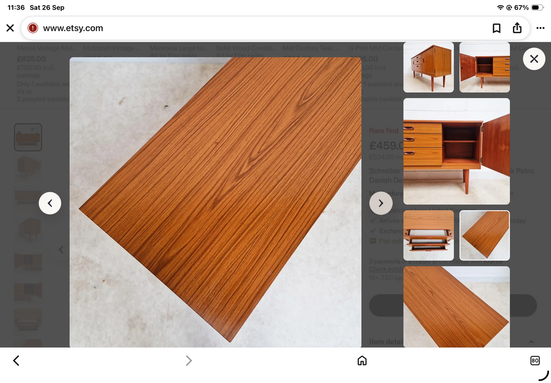Open the G Plan Mid Century listing link
551x383 pixels.
375,48
